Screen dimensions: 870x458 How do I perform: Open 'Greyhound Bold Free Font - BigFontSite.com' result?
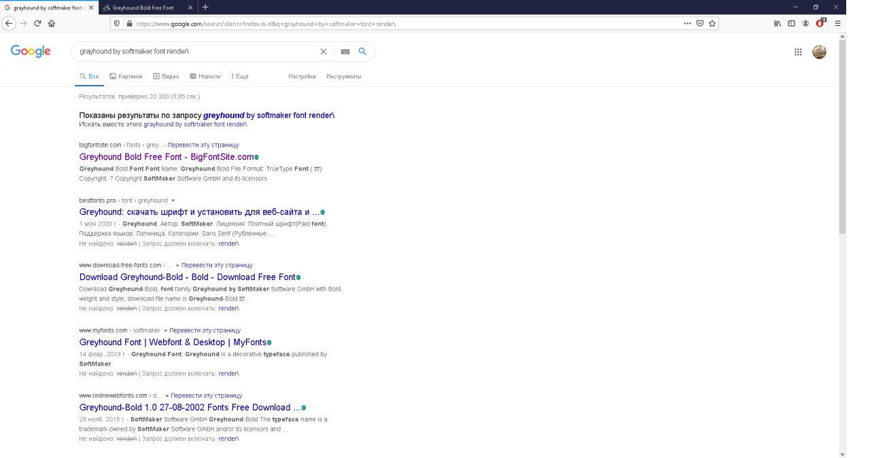(167, 157)
